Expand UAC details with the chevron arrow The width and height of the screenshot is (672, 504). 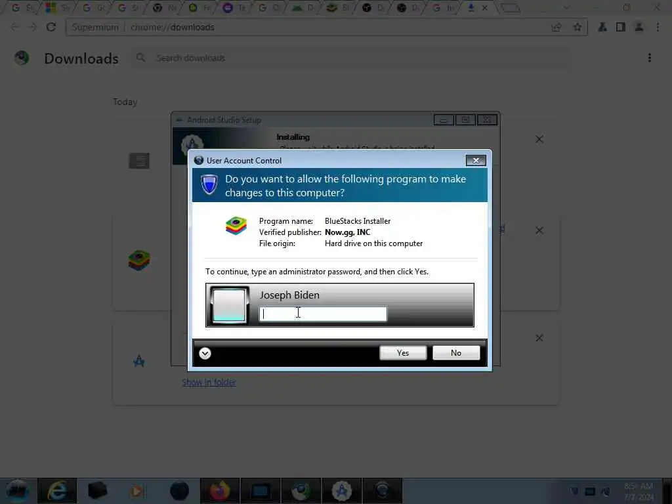[x=205, y=353]
